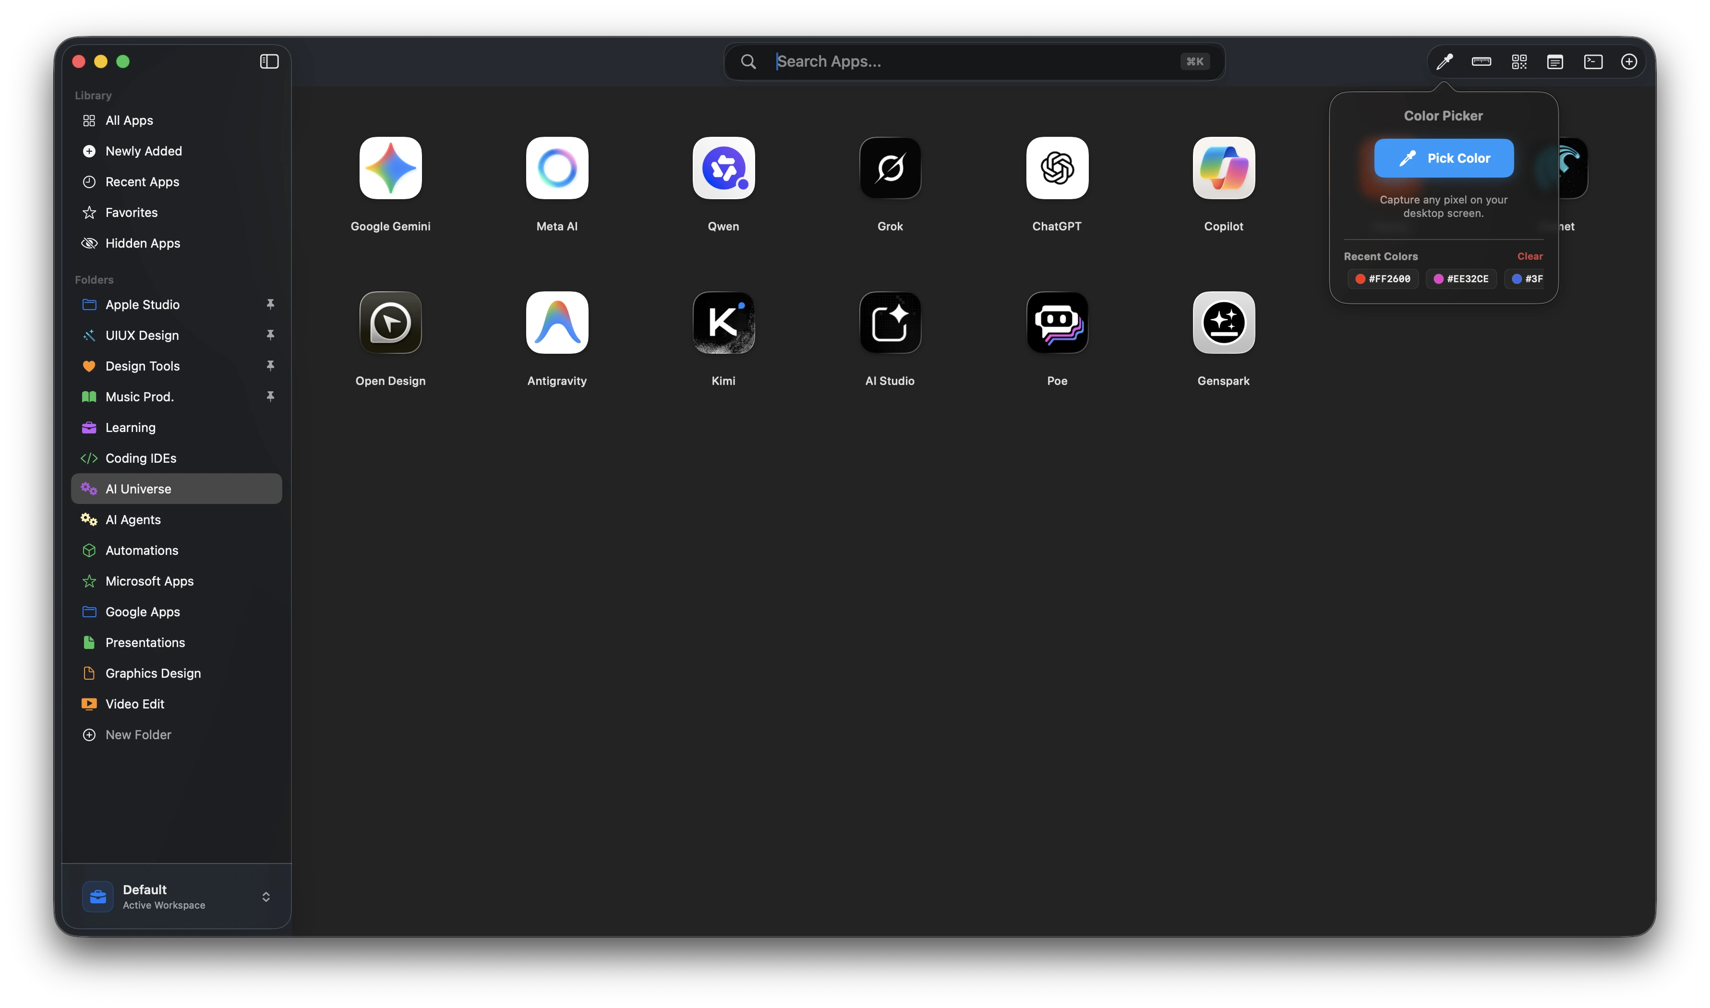The height and width of the screenshot is (1008, 1710).
Task: Unpin the Design Tools folder
Action: pos(270,365)
